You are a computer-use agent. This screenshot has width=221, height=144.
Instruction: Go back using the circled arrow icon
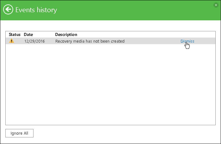tap(8, 10)
